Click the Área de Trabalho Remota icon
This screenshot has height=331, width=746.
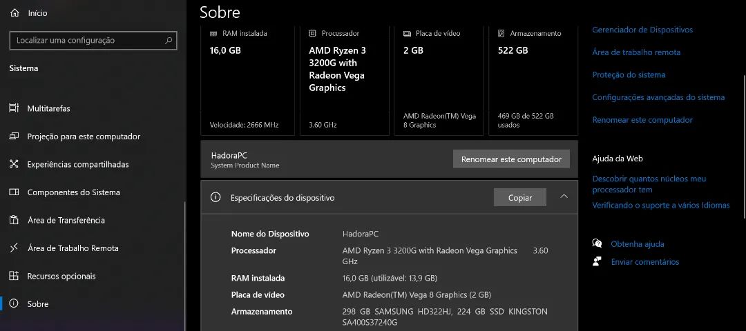[x=14, y=248]
